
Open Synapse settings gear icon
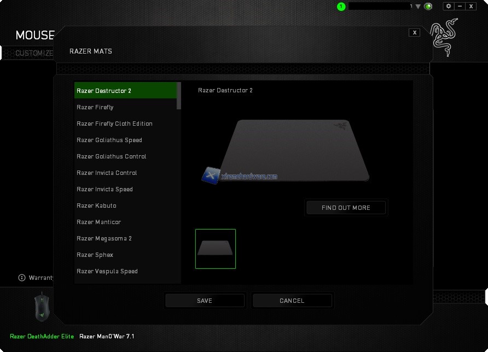(449, 6)
